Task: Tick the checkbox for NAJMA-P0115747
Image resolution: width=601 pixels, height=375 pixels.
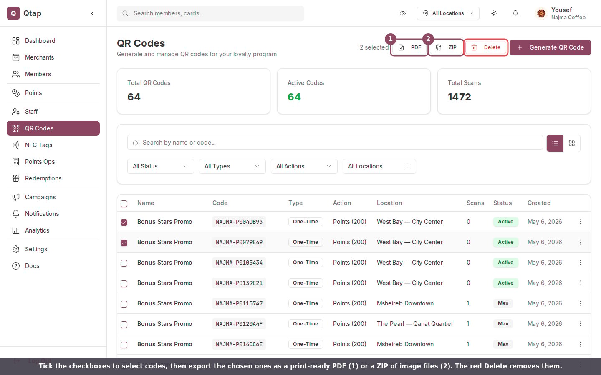Action: point(124,304)
